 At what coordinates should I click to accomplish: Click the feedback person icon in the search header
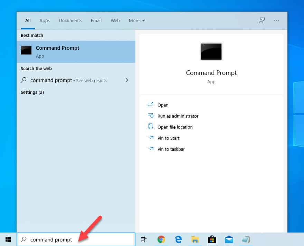[x=262, y=20]
